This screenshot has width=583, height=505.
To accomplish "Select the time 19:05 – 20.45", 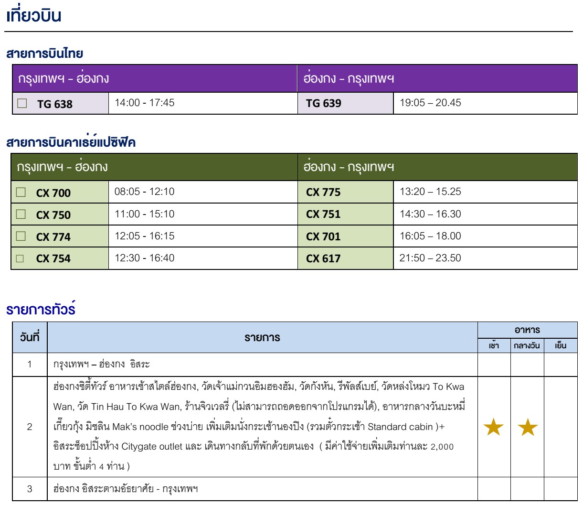I will click(x=430, y=103).
